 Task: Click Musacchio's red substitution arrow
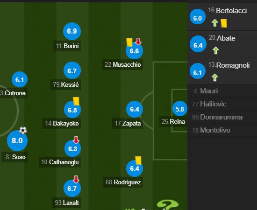click(138, 42)
